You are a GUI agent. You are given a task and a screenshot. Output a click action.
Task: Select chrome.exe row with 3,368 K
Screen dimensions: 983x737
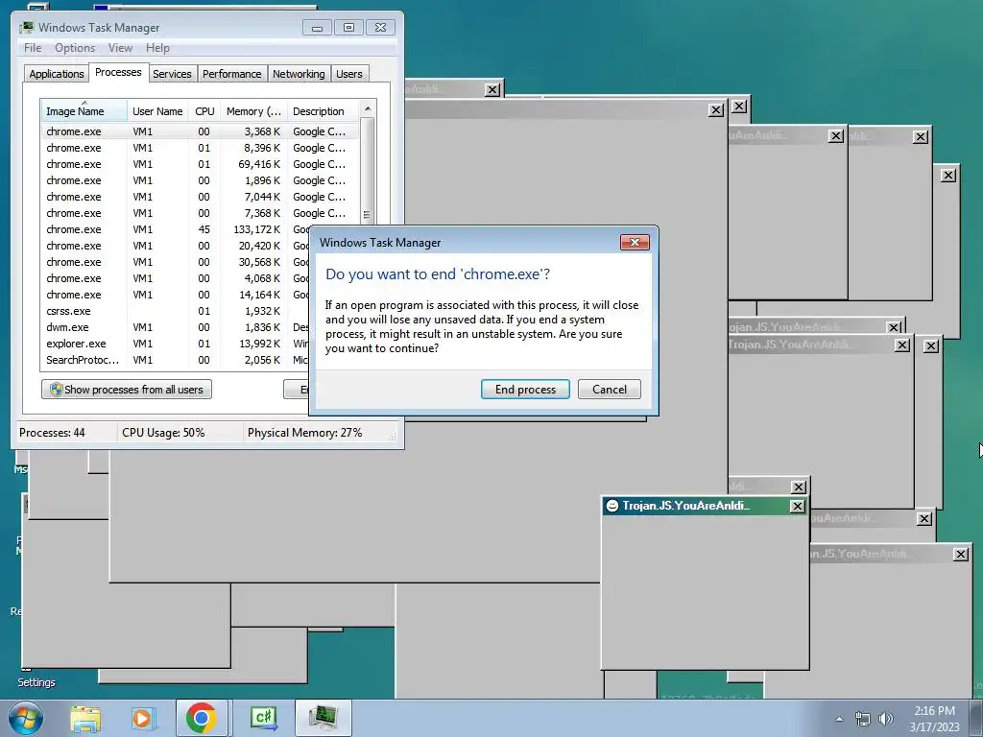click(x=200, y=131)
